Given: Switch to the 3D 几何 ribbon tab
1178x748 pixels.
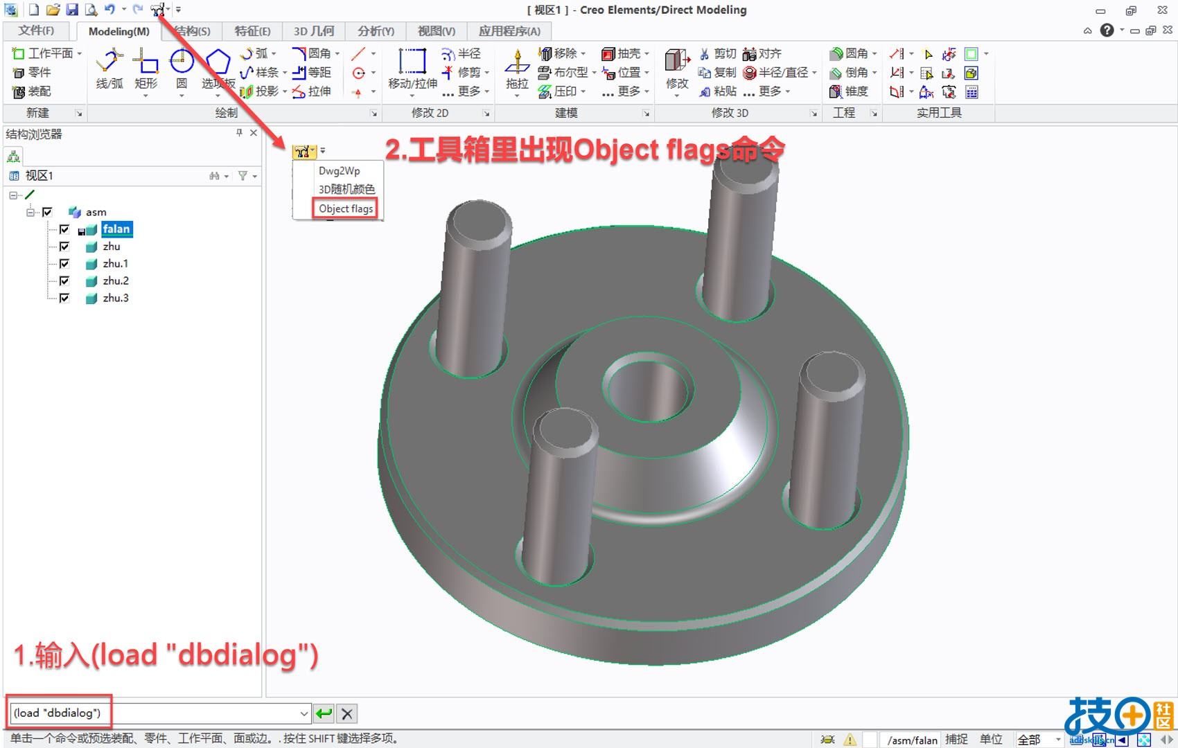Looking at the screenshot, I should (x=314, y=31).
